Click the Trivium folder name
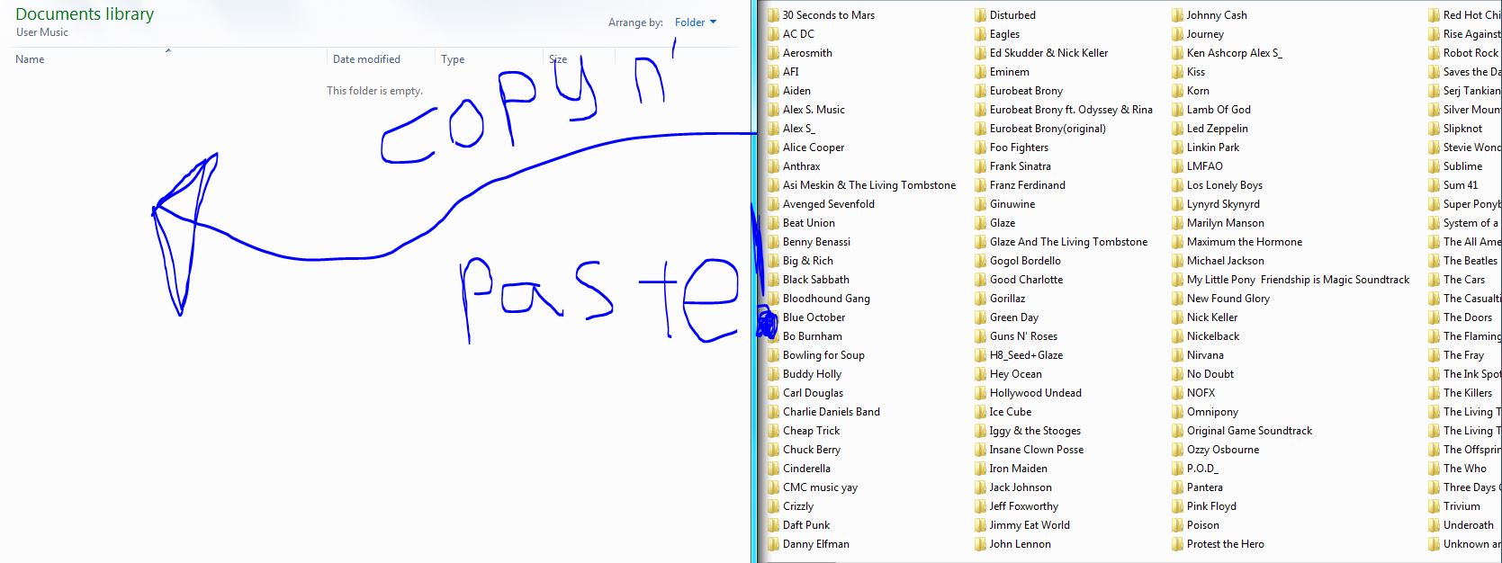Viewport: 1502px width, 563px height. tap(1462, 506)
